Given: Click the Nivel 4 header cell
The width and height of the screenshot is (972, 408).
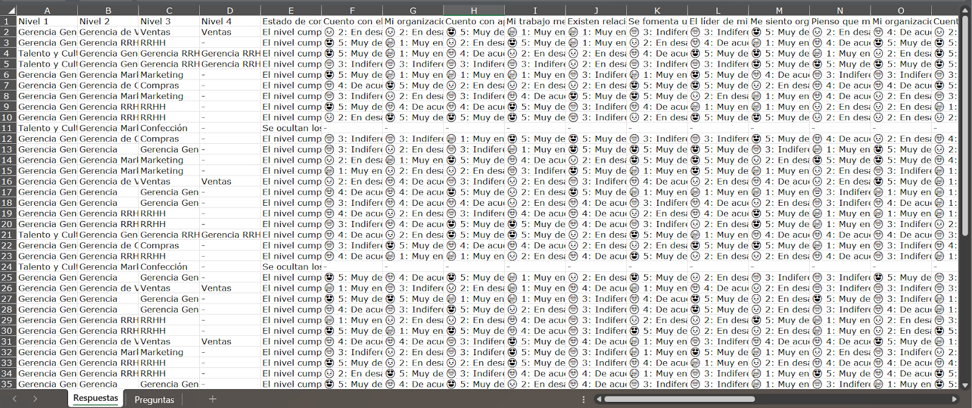Looking at the screenshot, I should [230, 21].
